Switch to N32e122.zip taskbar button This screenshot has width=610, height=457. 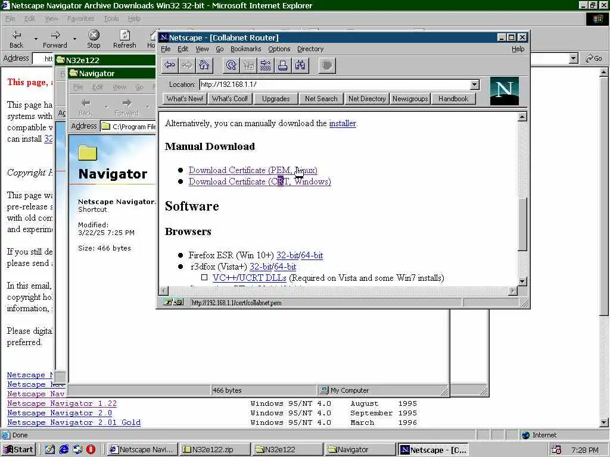[x=214, y=450]
